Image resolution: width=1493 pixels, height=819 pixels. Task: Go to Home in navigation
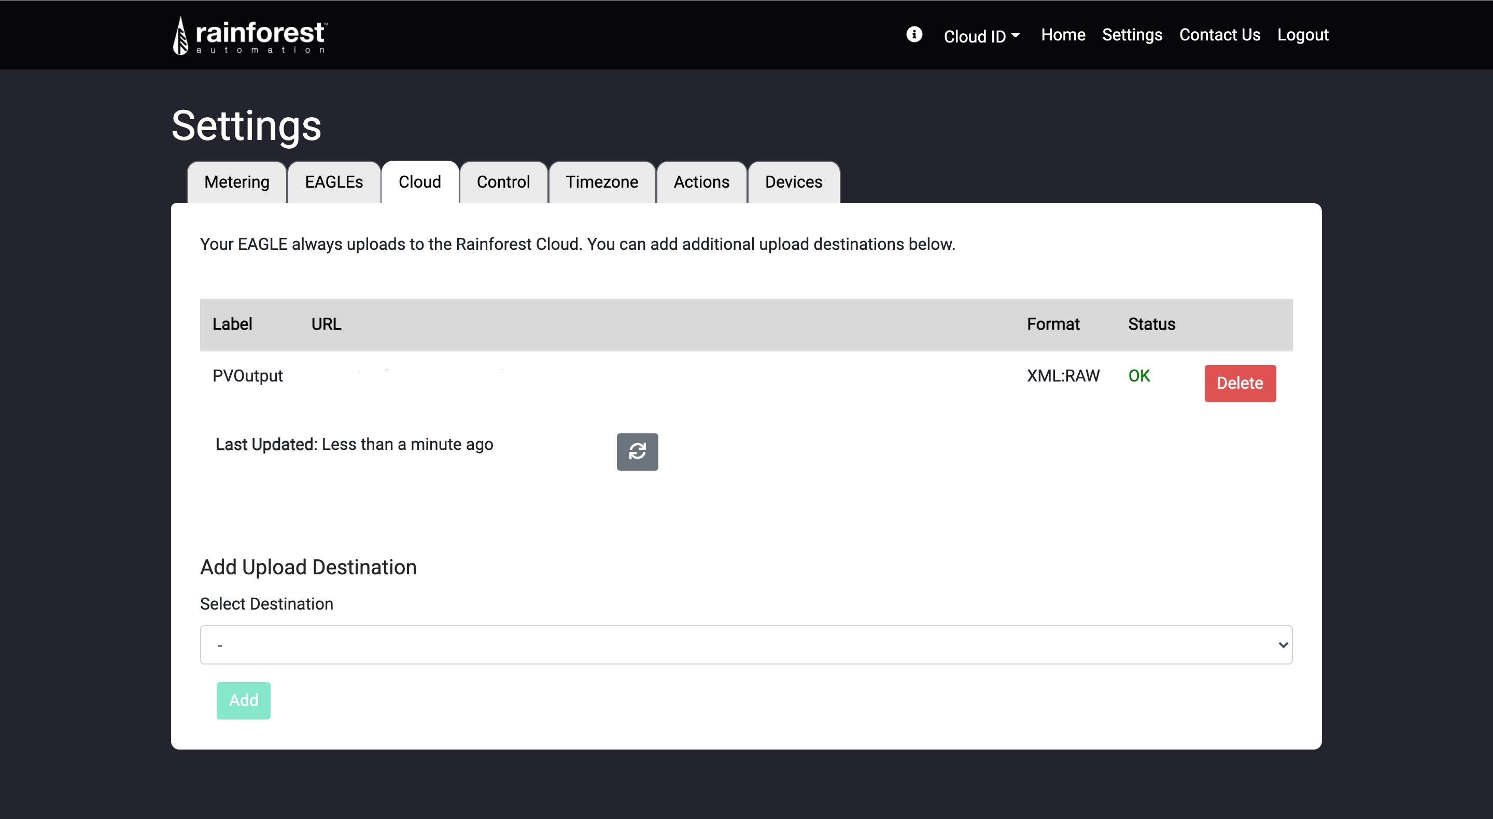pos(1063,35)
